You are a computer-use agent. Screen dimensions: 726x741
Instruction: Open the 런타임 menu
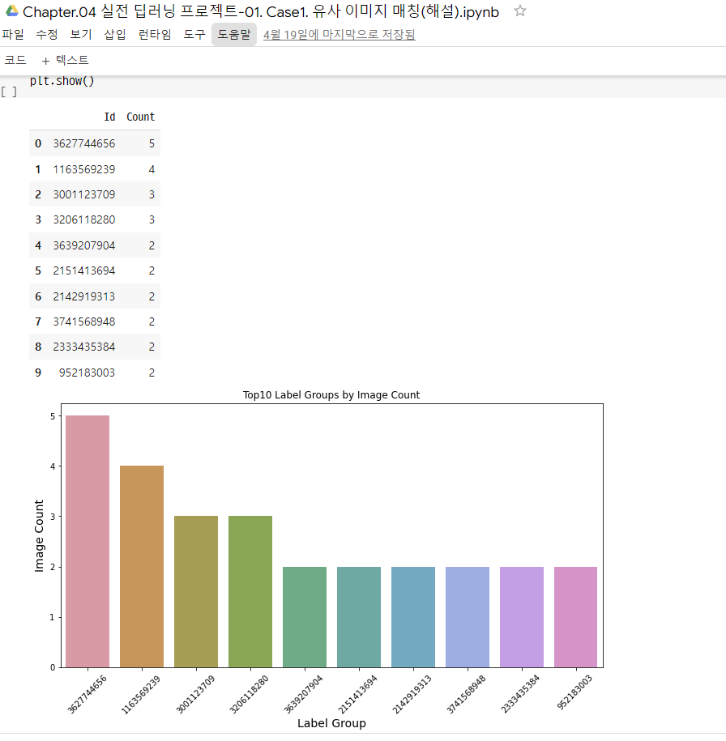[x=155, y=35]
